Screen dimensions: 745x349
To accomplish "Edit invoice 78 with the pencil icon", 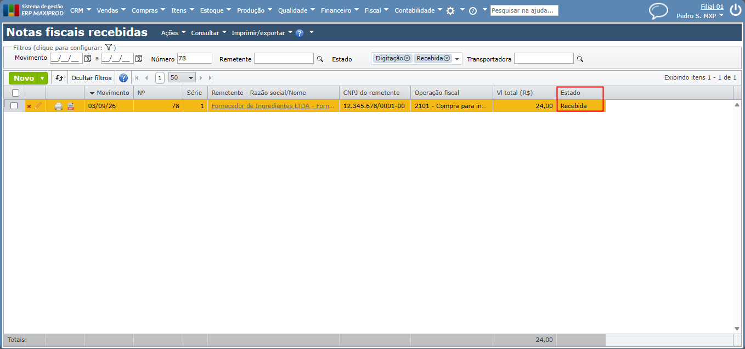I will click(38, 106).
